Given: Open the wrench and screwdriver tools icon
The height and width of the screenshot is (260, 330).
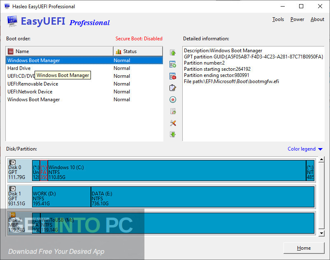Looking at the screenshot, I should click(173, 123).
